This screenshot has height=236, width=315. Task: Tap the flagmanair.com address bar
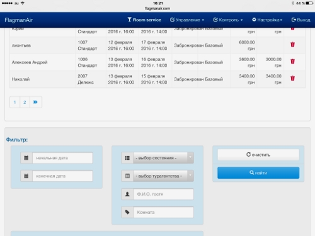pos(157,8)
